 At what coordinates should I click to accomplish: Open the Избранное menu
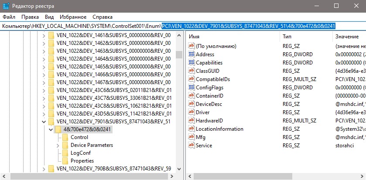click(73, 17)
